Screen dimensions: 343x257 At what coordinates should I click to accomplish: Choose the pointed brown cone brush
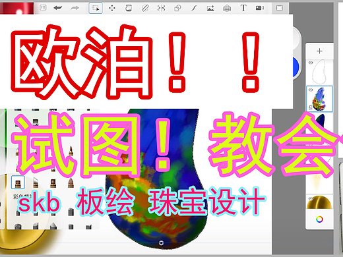coord(71,183)
